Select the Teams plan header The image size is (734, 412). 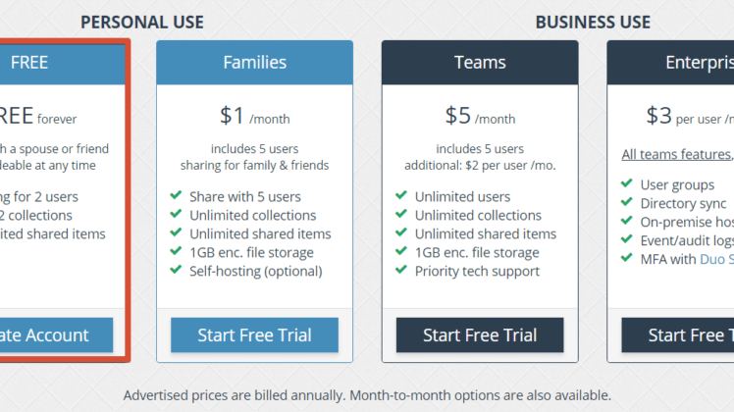480,63
